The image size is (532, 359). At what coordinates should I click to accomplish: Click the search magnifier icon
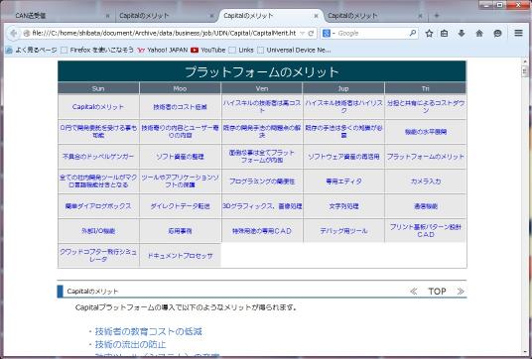pyautogui.click(x=413, y=33)
